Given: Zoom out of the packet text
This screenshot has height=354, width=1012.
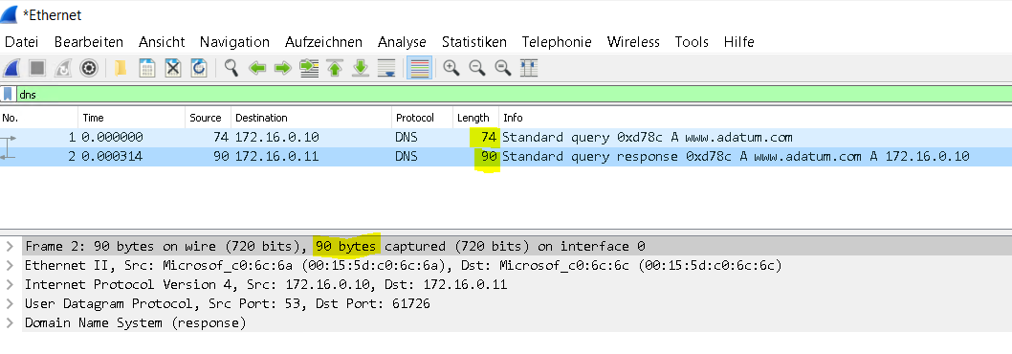Looking at the screenshot, I should click(x=477, y=68).
